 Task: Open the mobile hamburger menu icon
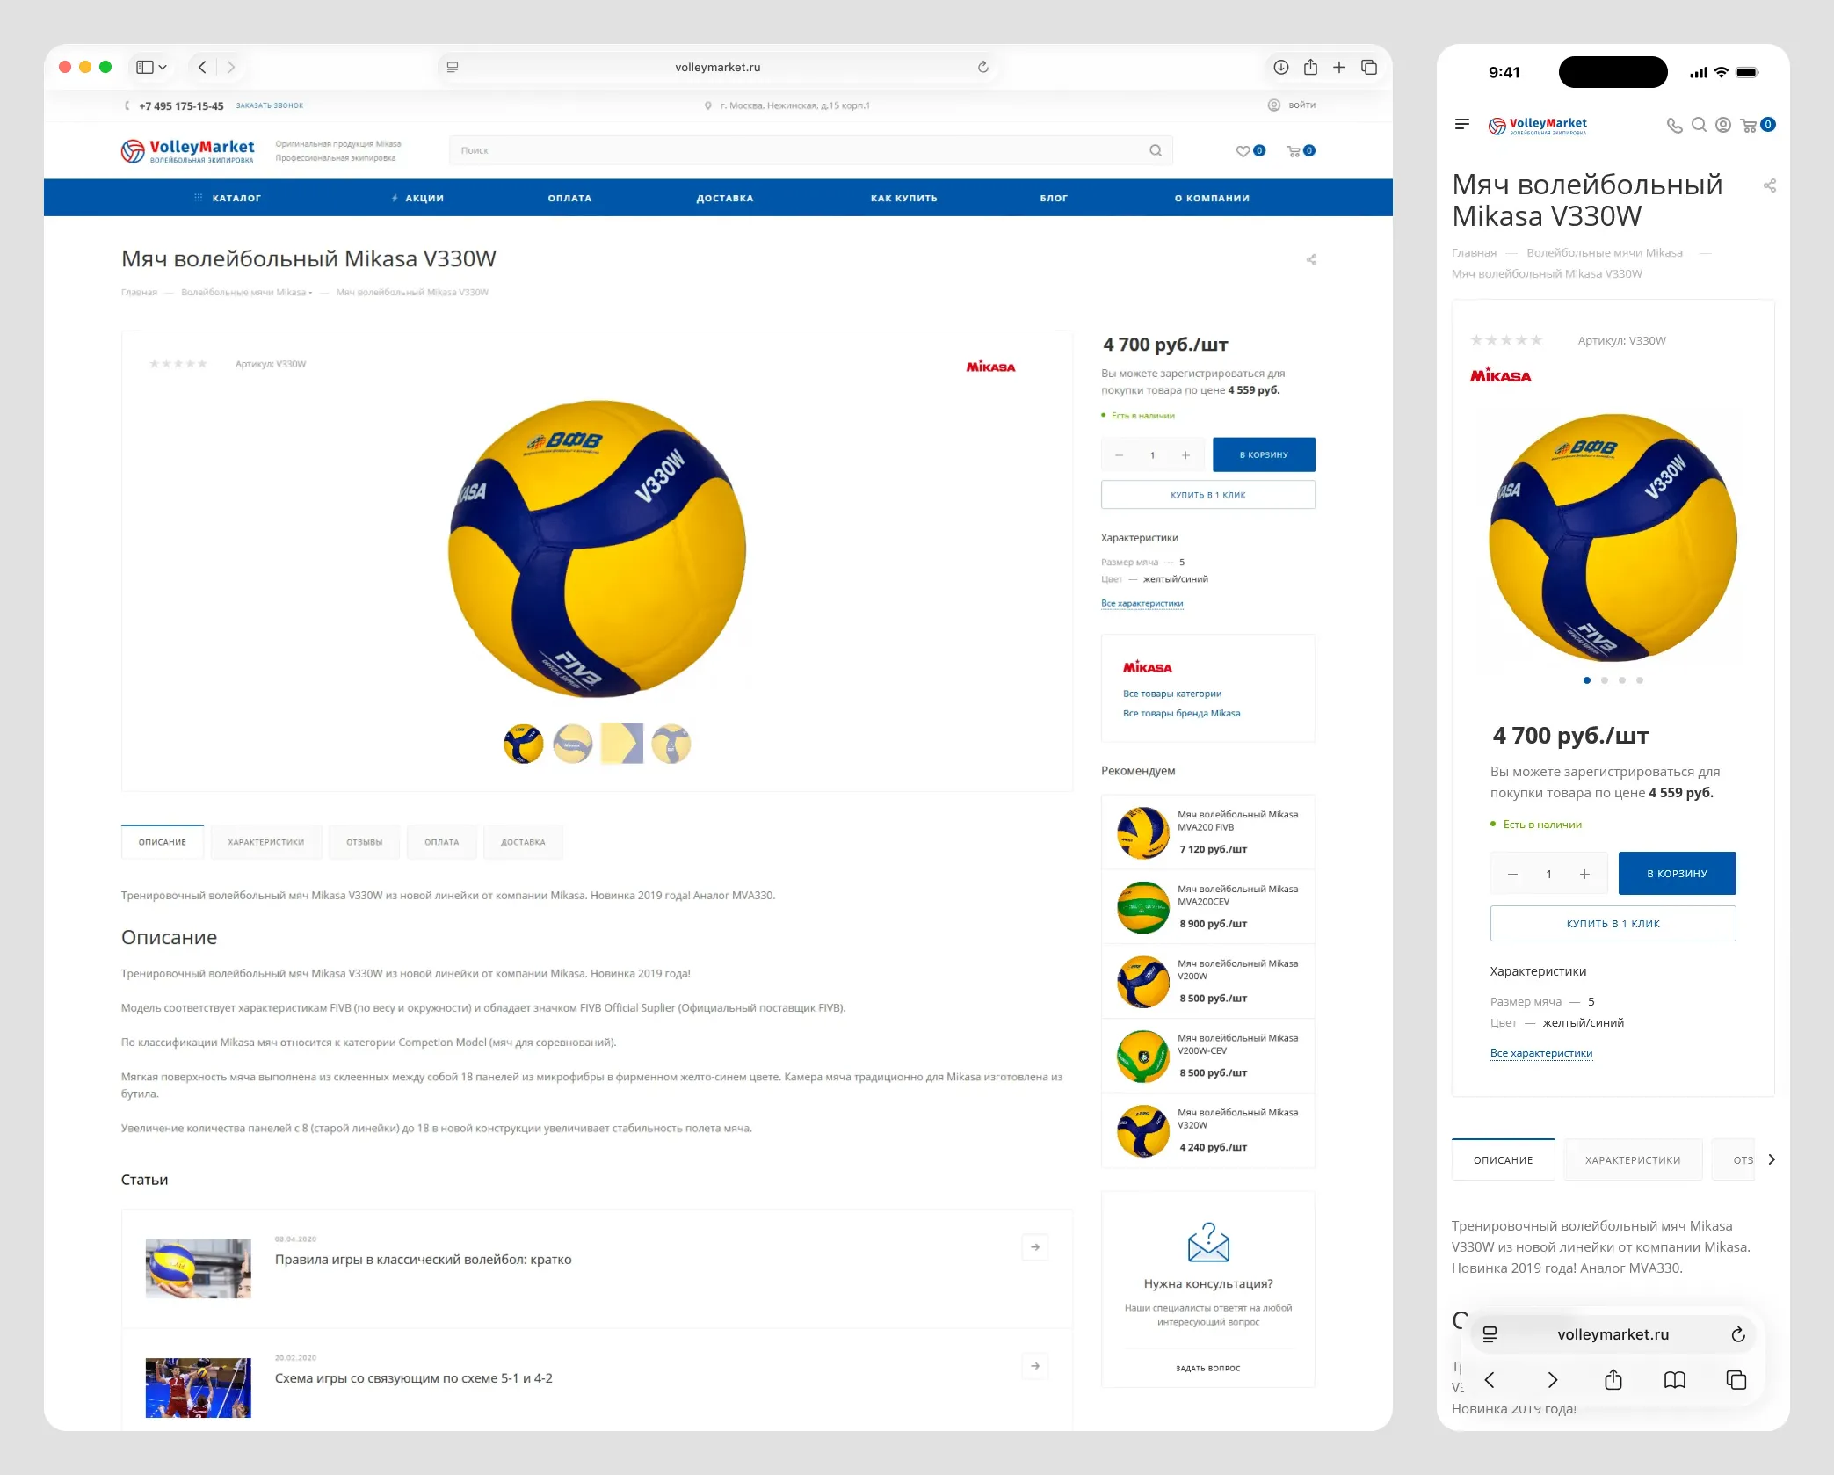(1462, 125)
